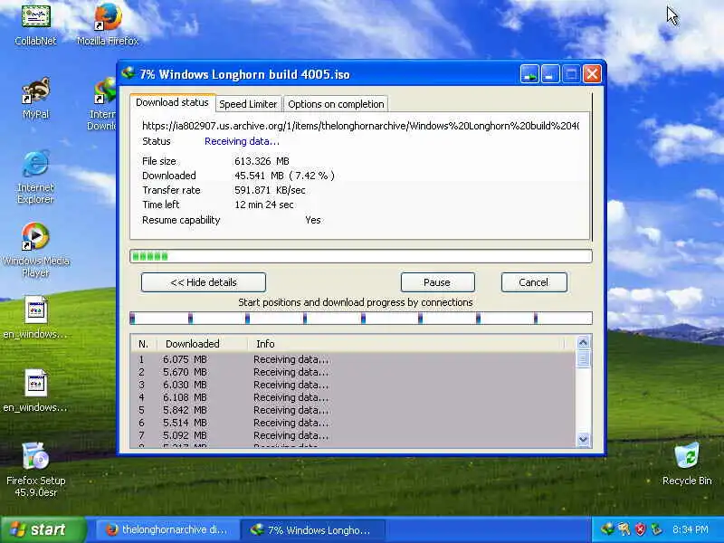Open the Start menu
724x543 pixels.
(43, 529)
